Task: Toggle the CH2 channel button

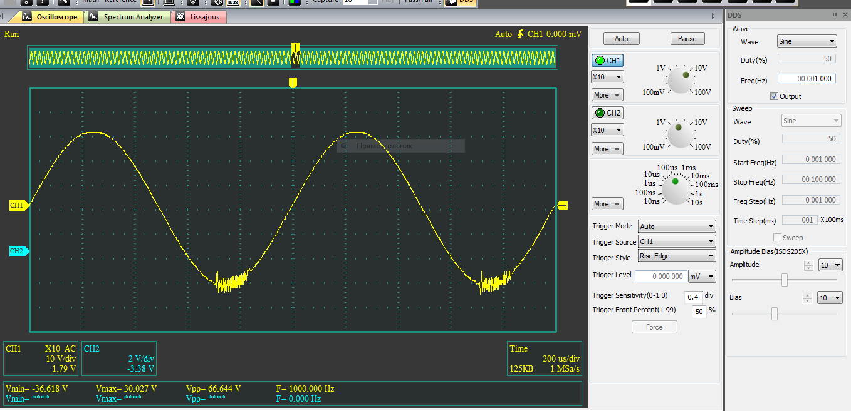Action: [x=607, y=113]
